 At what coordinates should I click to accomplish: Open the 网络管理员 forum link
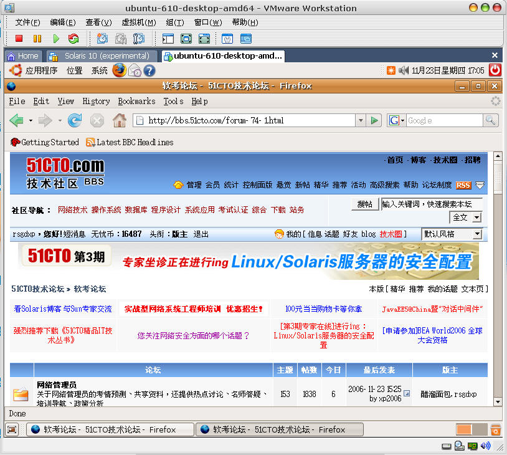point(57,385)
